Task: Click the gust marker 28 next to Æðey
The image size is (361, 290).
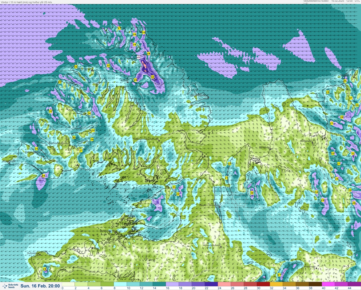Action: (x=135, y=80)
